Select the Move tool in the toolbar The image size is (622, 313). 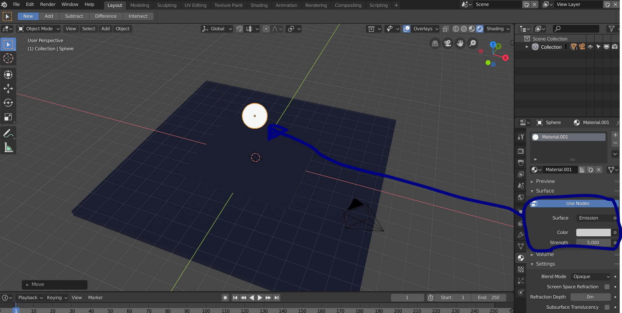pyautogui.click(x=8, y=88)
